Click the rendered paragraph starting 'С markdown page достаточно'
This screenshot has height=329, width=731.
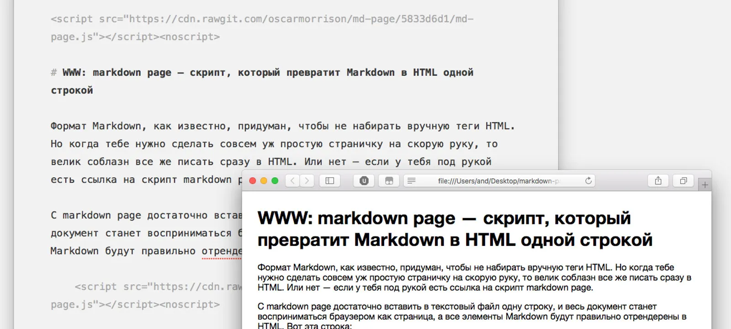[472, 316]
